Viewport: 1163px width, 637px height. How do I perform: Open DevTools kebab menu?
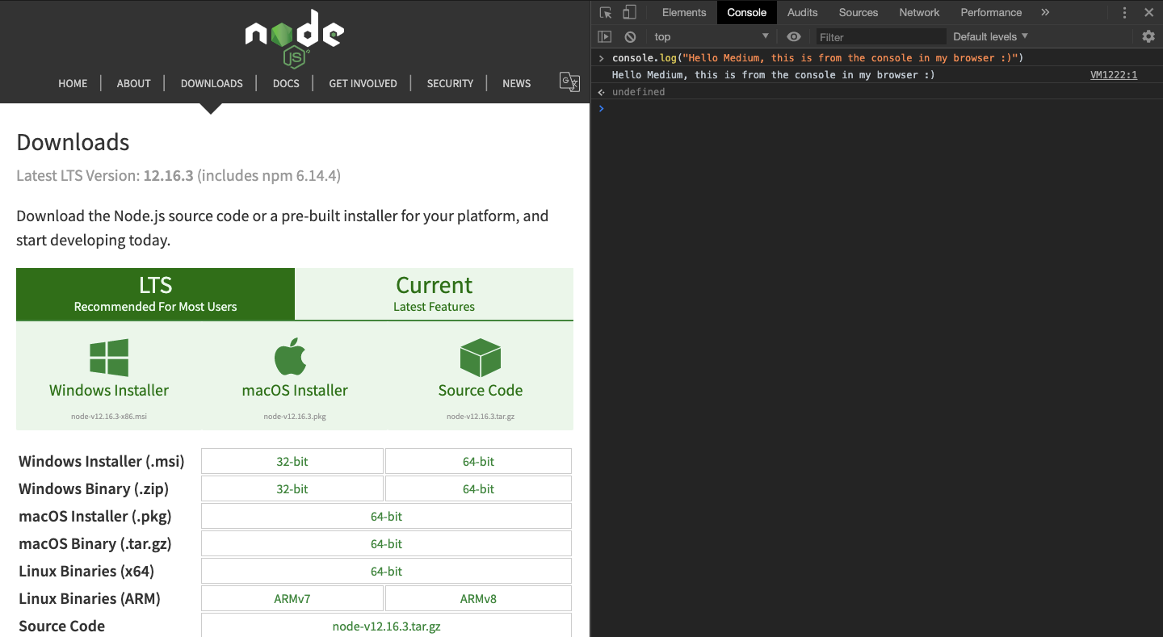(x=1124, y=12)
